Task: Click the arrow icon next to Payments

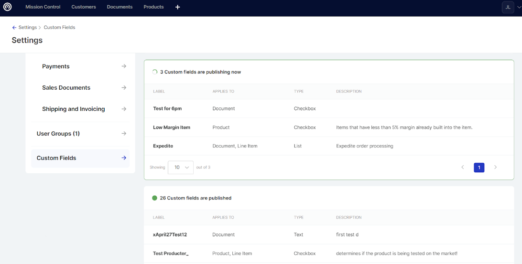Action: point(124,66)
